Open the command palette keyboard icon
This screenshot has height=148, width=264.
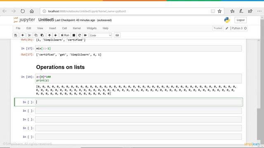point(117,35)
